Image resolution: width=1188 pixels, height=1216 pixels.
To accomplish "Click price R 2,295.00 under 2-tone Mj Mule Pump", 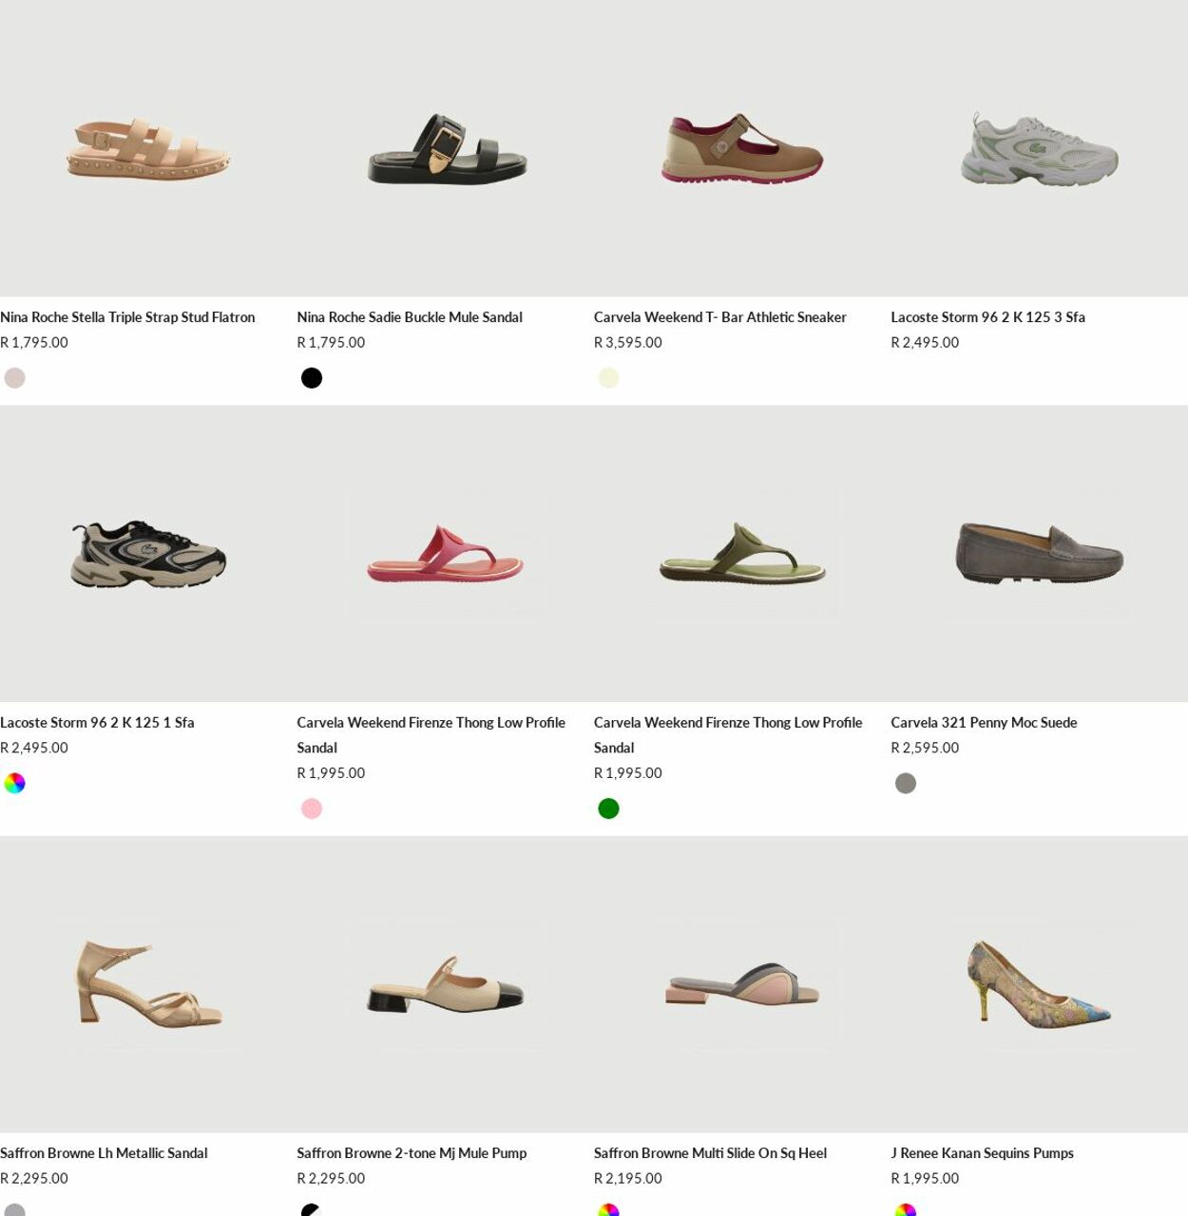I will [x=331, y=1179].
